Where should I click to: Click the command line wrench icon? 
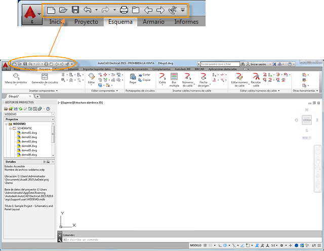[60, 240]
